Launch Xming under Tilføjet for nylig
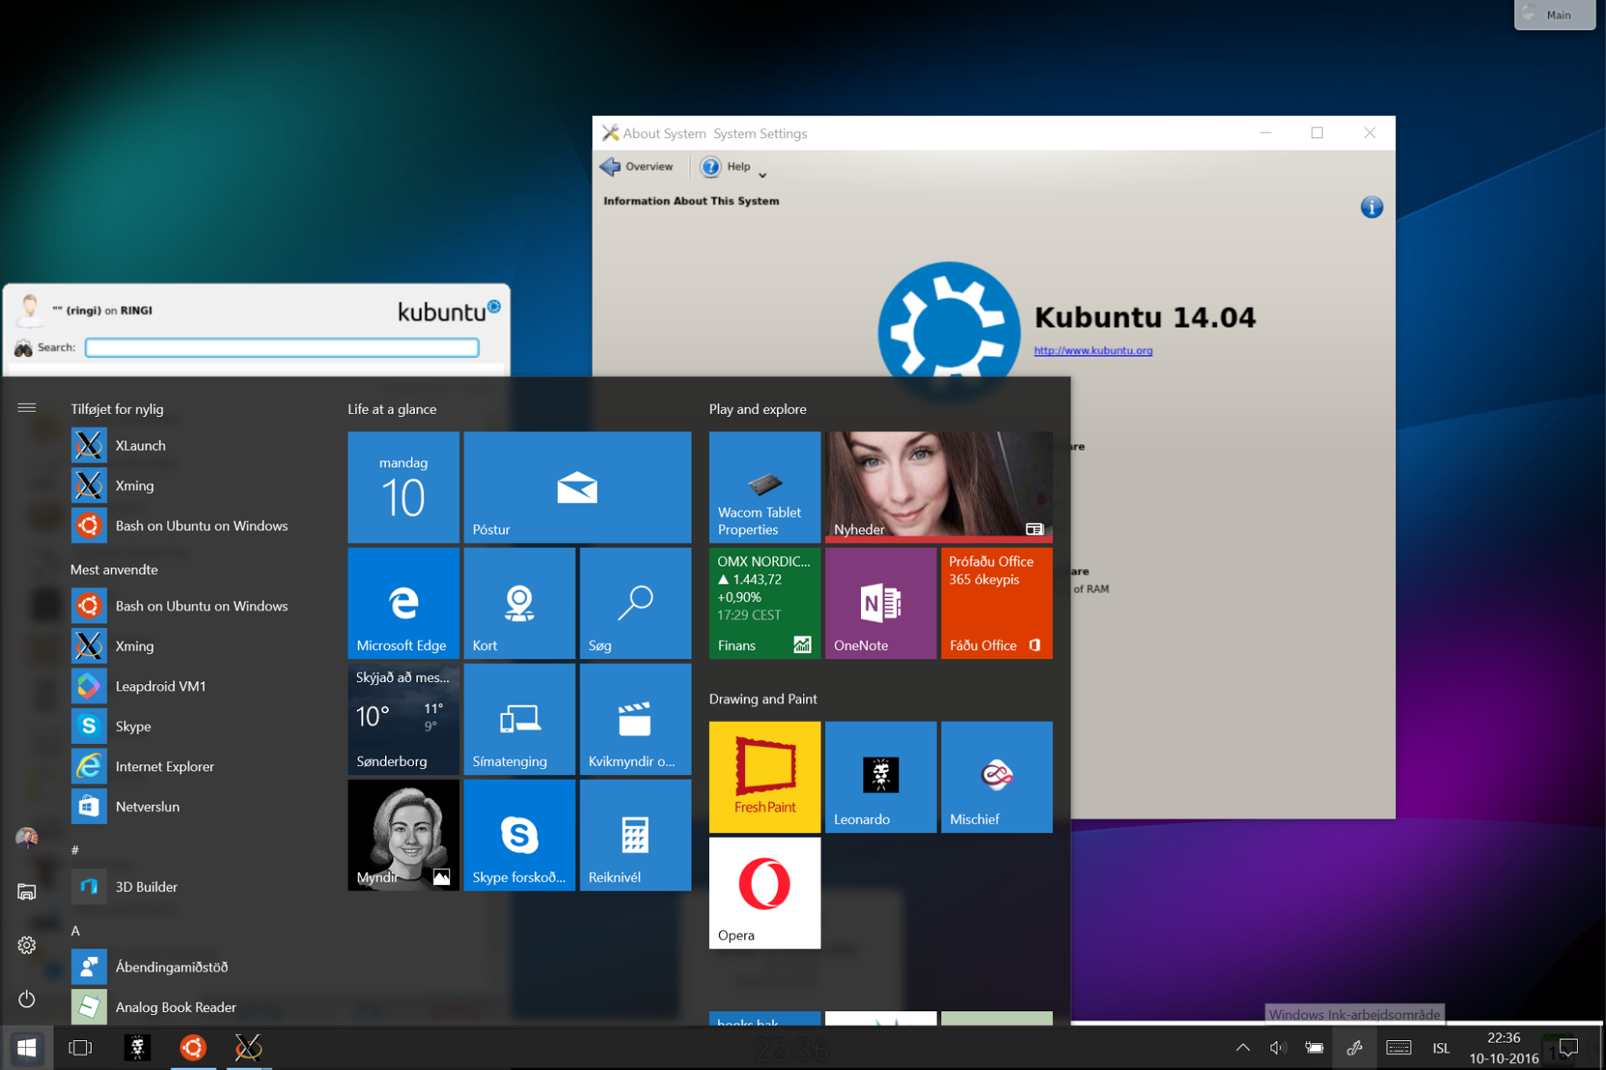 pos(180,485)
